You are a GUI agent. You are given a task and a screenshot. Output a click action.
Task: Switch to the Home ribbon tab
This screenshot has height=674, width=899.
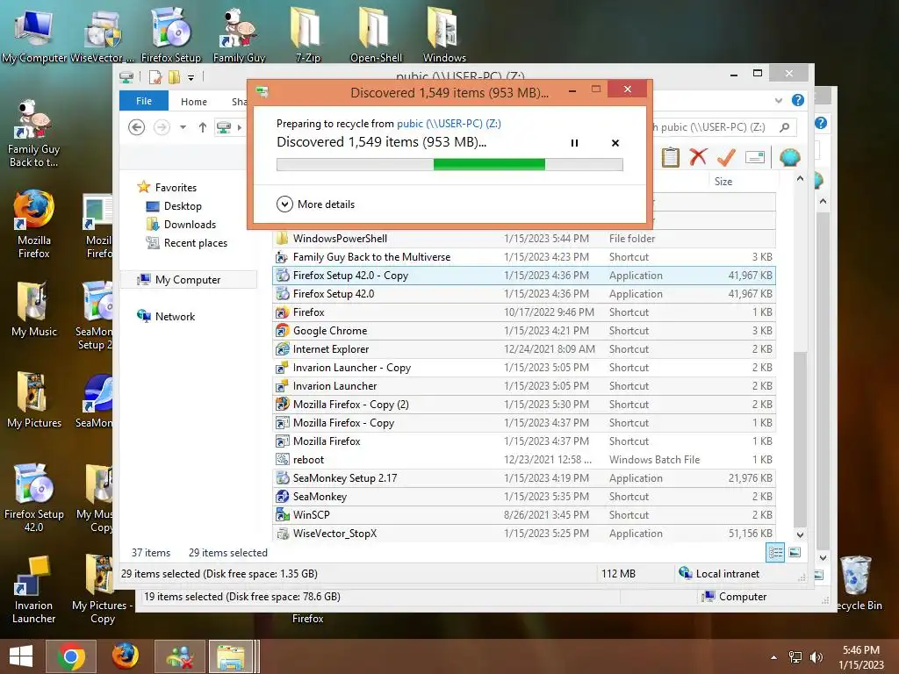click(x=194, y=102)
